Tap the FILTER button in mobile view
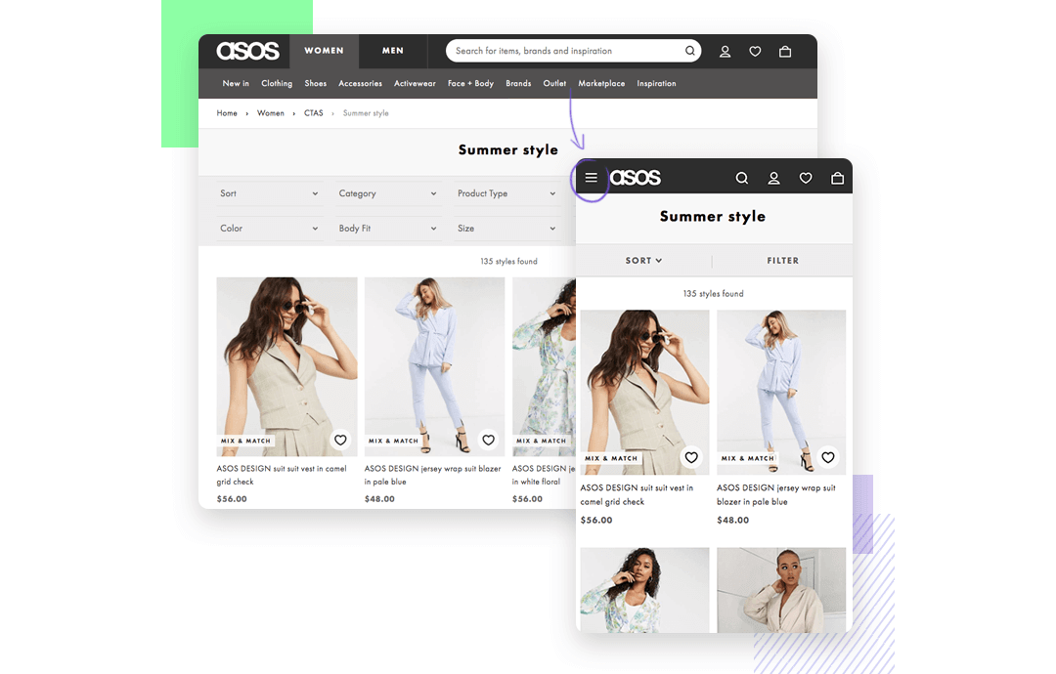 (782, 260)
